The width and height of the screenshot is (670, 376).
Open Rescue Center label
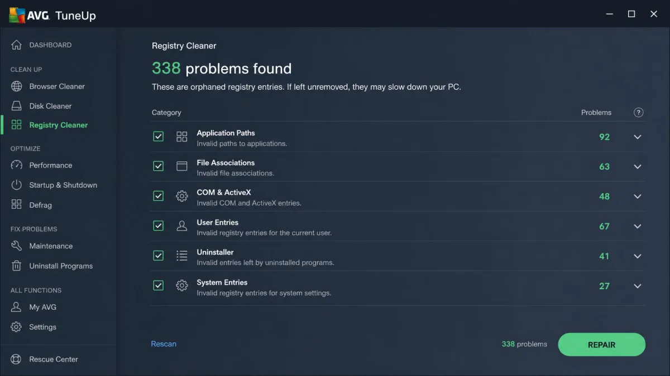tap(54, 359)
